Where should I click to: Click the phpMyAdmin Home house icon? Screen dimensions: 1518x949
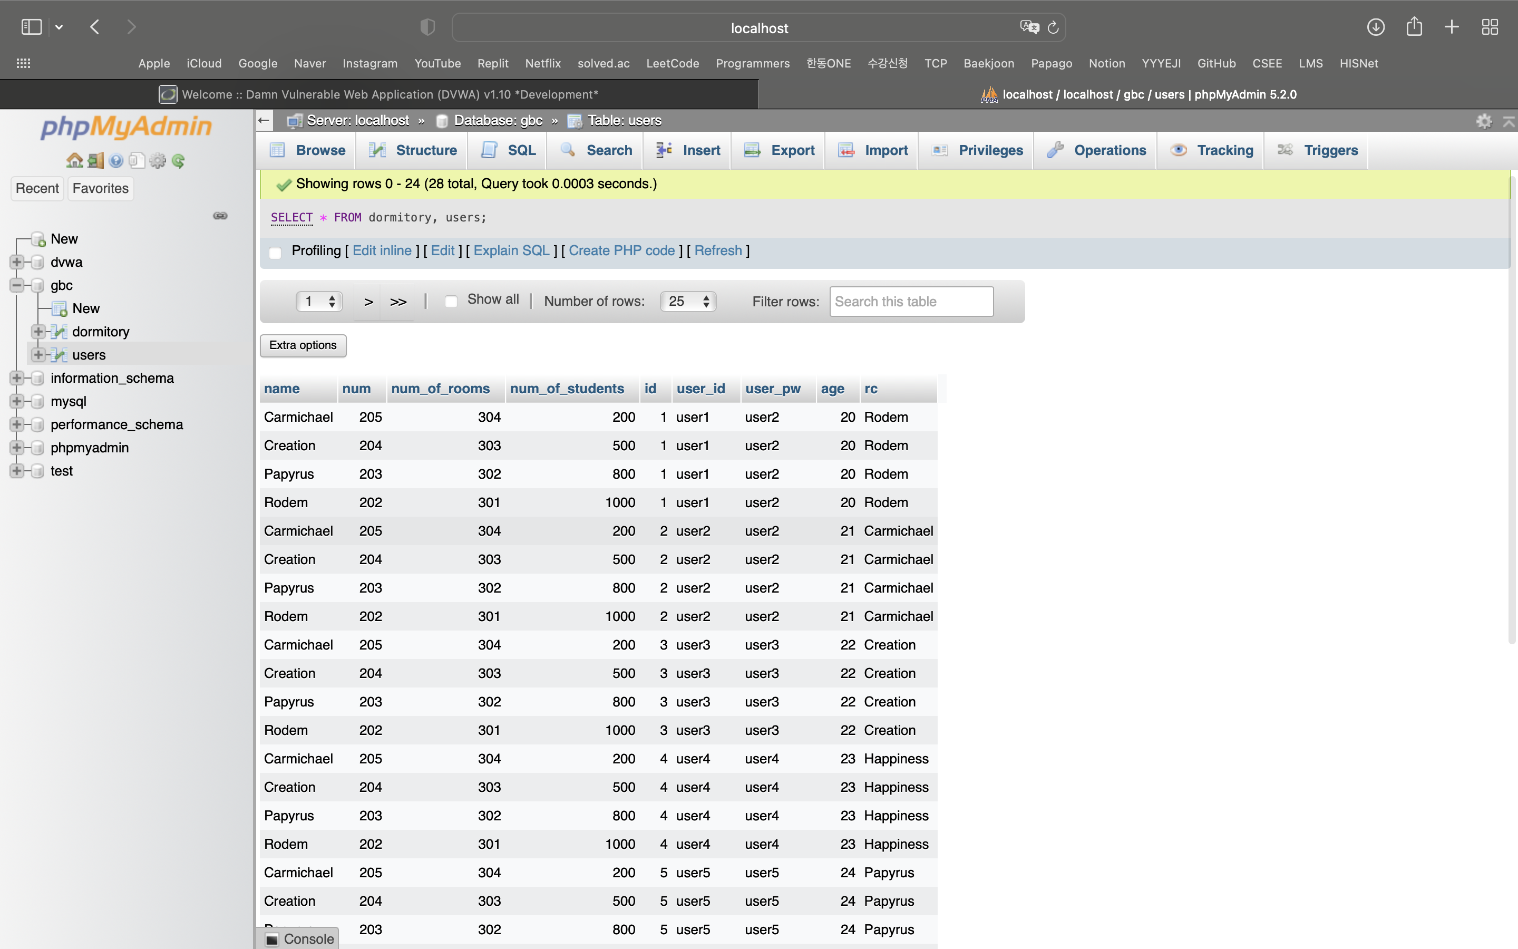[75, 161]
